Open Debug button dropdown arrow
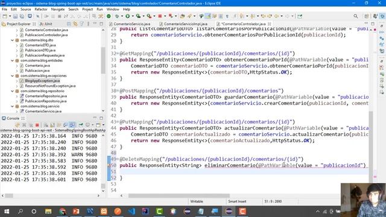This screenshot has height=217, width=386. point(122,16)
